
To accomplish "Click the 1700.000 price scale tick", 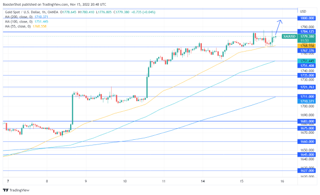I will 307,106.
